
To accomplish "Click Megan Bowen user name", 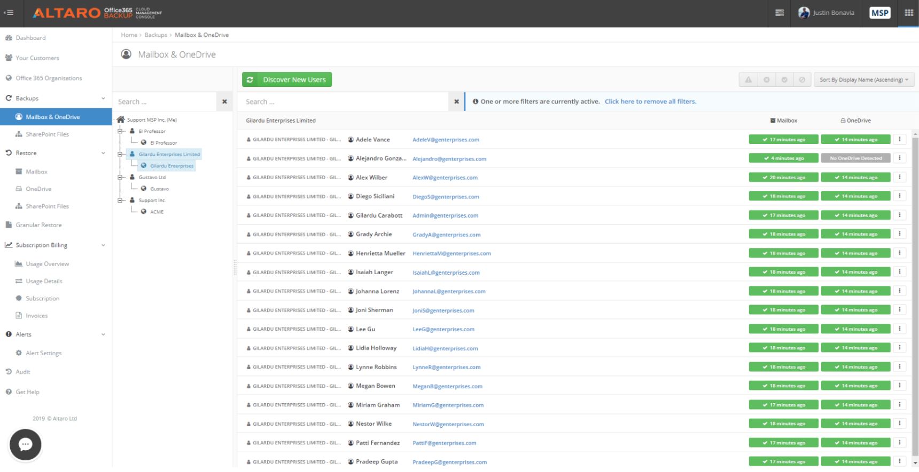I will pyautogui.click(x=376, y=386).
